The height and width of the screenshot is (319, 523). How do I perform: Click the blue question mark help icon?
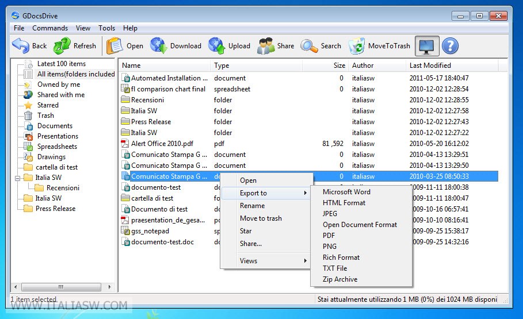(451, 46)
